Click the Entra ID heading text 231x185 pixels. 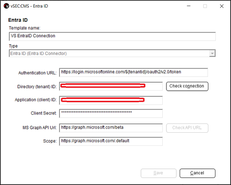tap(18, 20)
